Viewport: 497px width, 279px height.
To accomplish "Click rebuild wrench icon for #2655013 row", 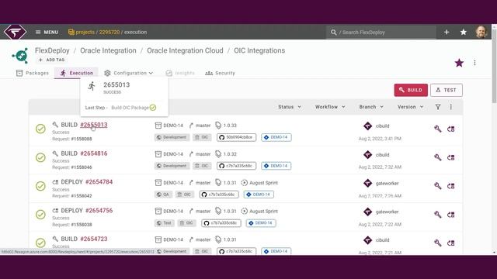I will (x=438, y=129).
